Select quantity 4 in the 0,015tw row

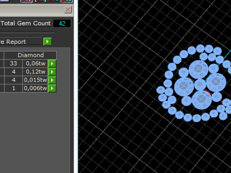(x=13, y=80)
